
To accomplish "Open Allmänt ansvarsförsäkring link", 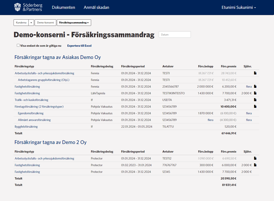I will pos(34,120).
